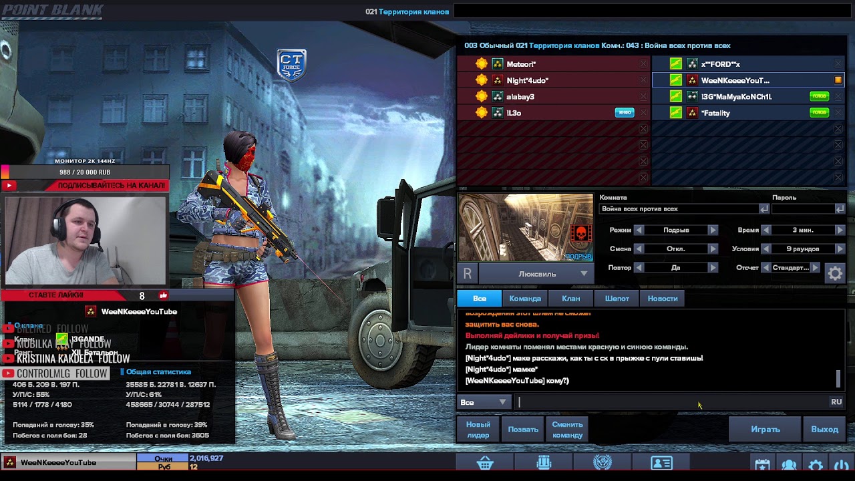Decrease Условия rounds left arrow
The image size is (855, 481).
(x=765, y=249)
